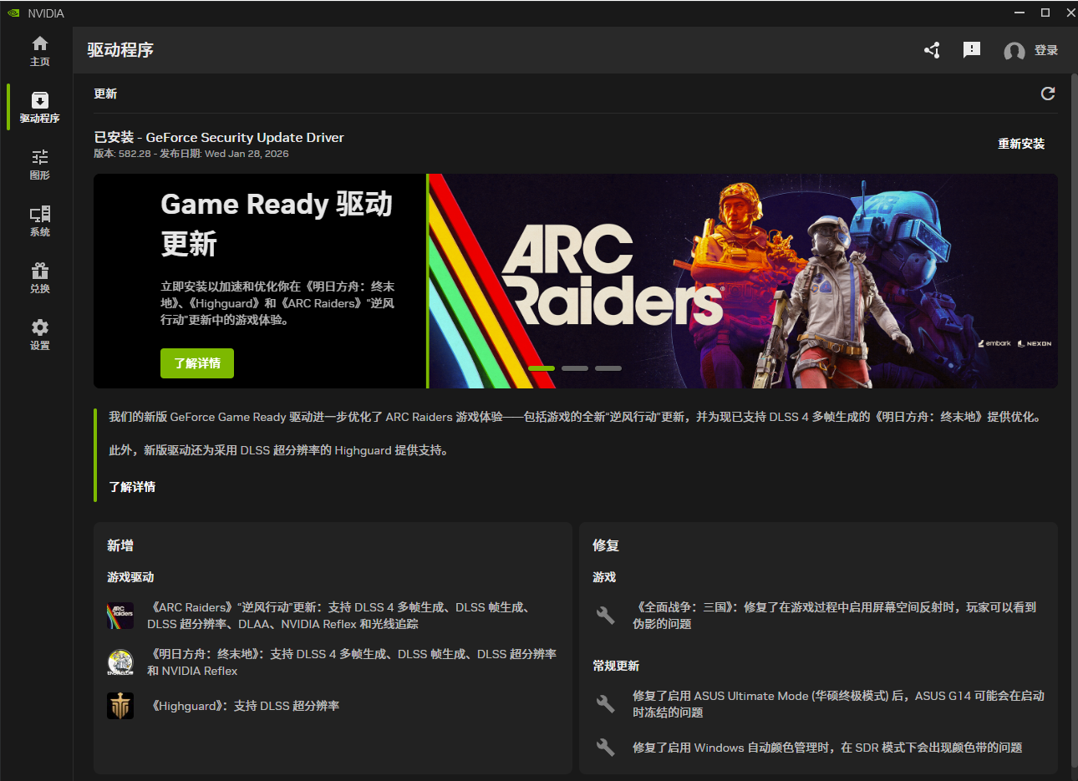Click the ARC Raiders game icon
Image resolution: width=1078 pixels, height=781 pixels.
[x=120, y=616]
